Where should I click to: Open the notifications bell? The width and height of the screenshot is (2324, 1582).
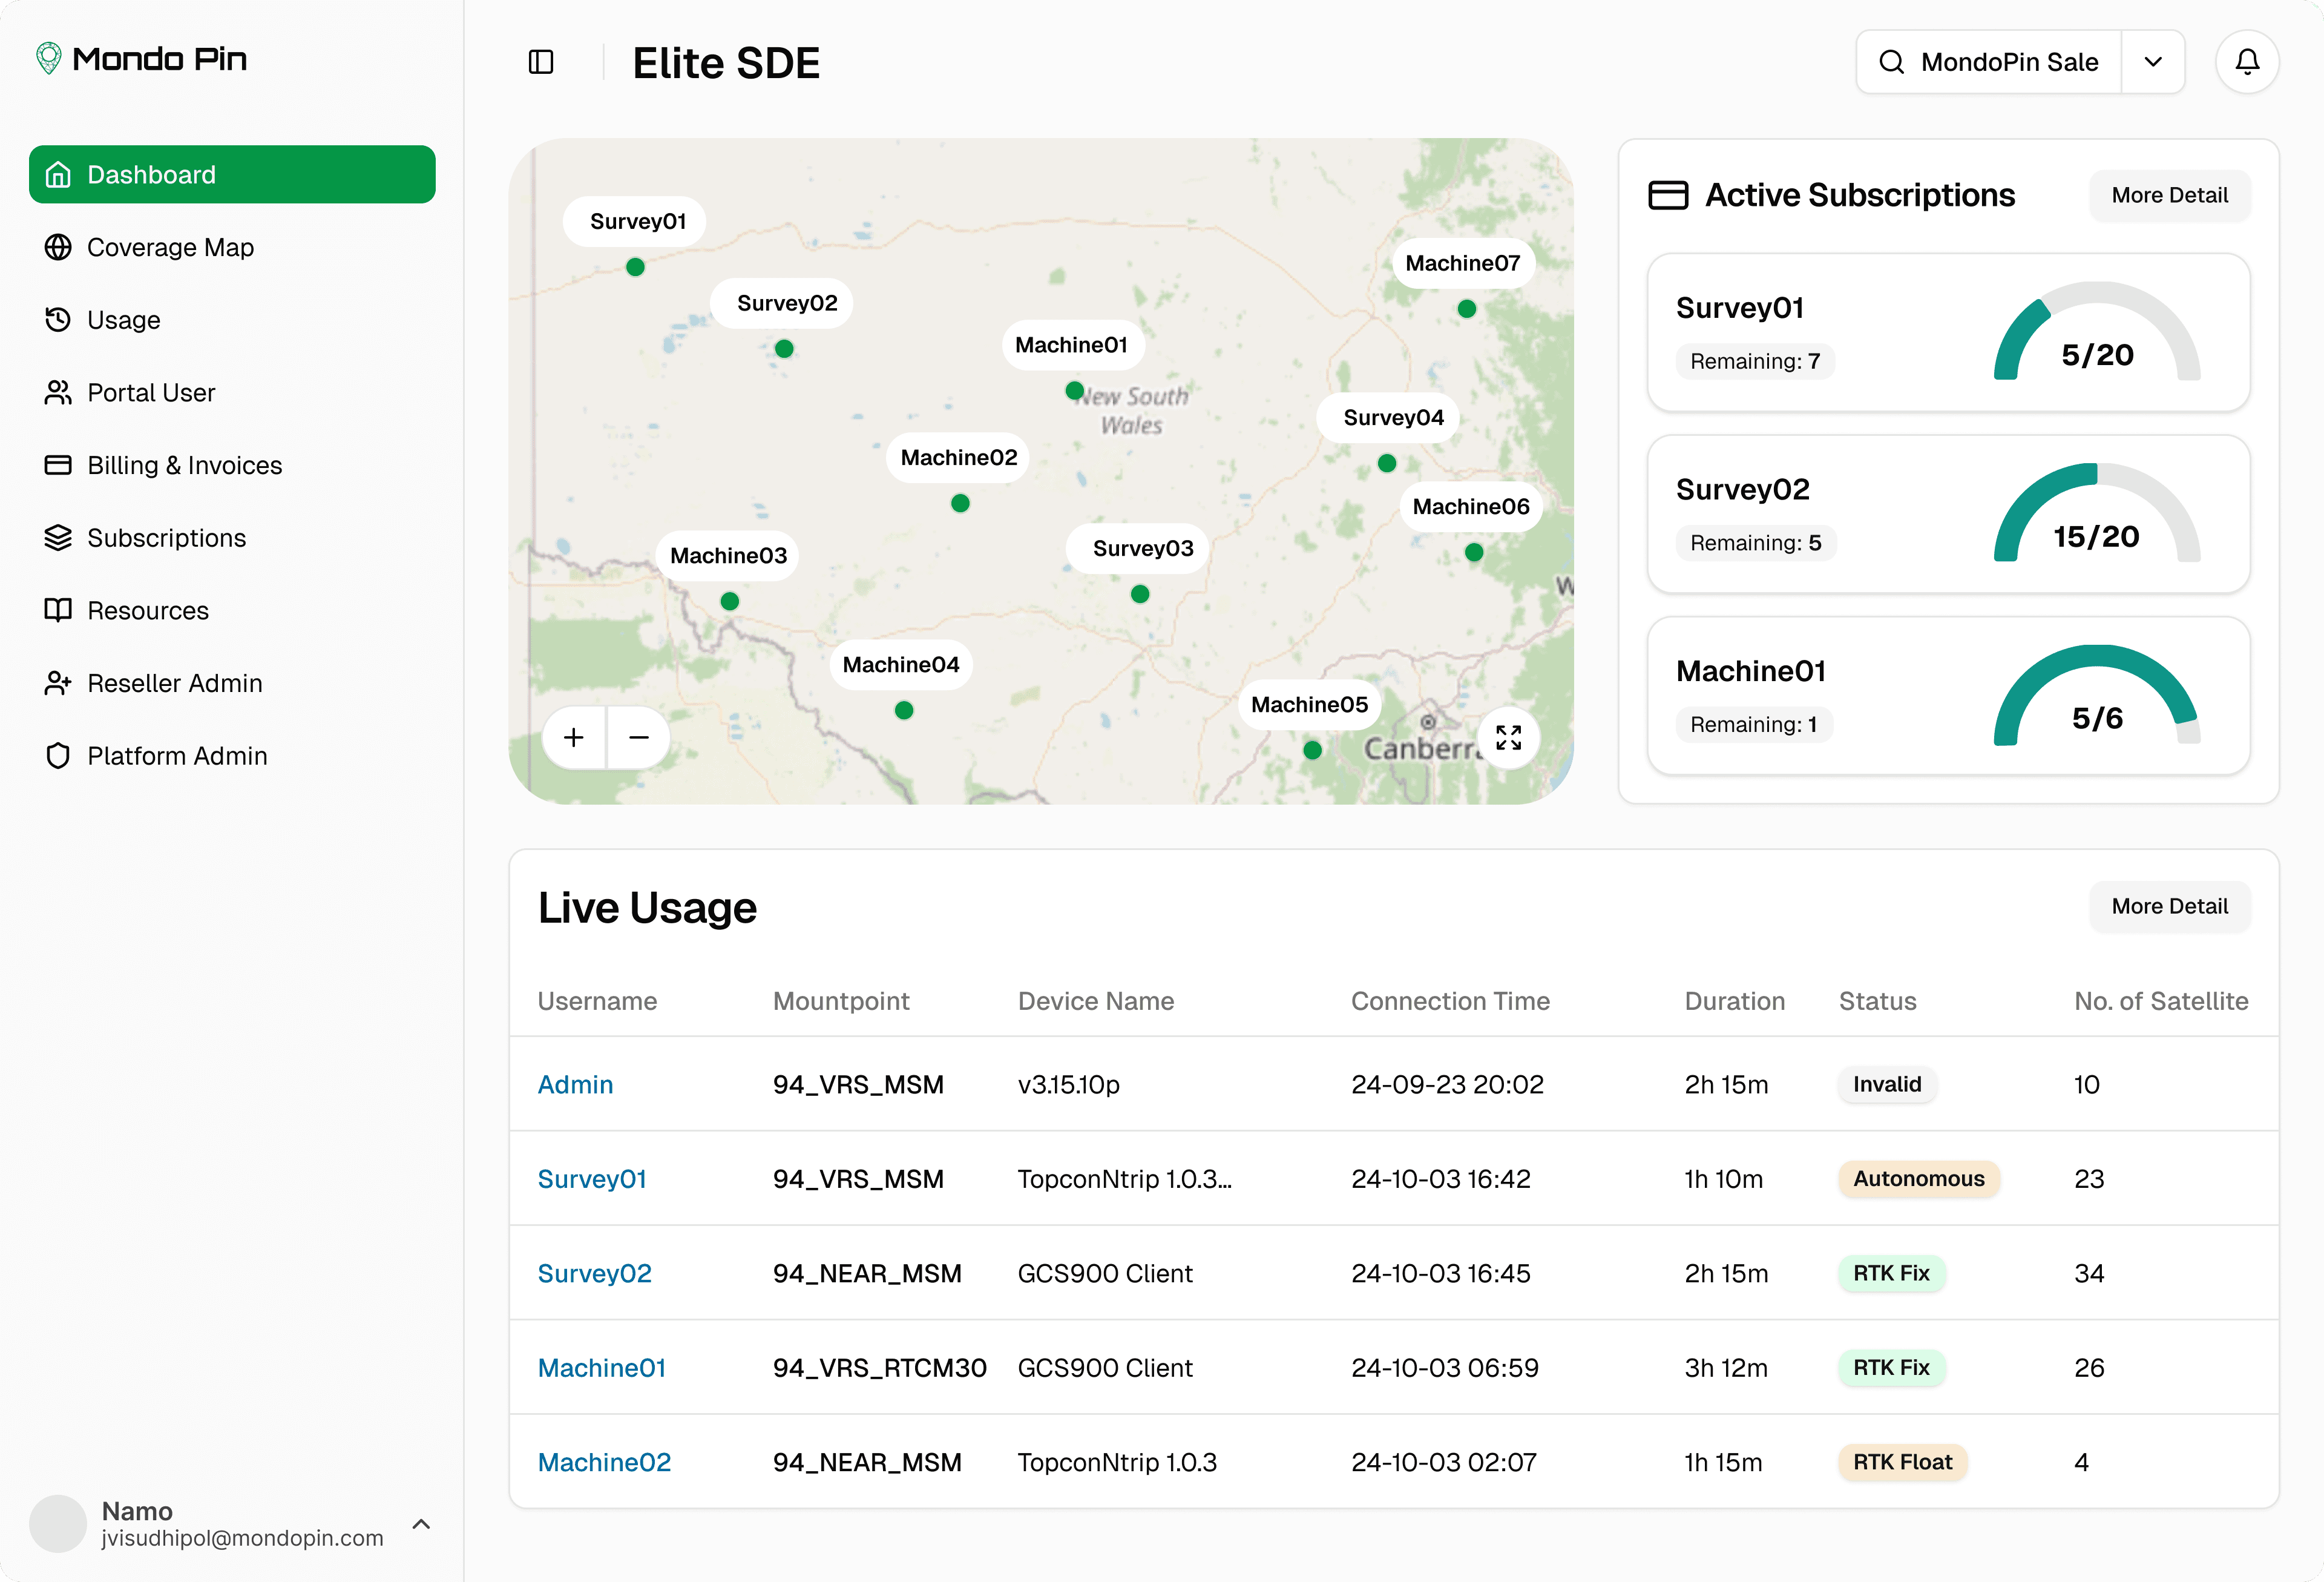coord(2246,62)
